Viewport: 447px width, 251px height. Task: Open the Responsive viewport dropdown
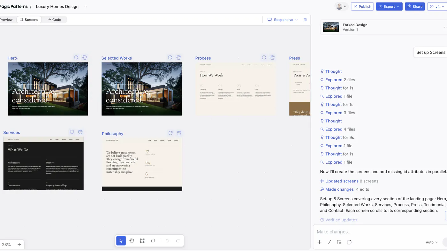[283, 20]
